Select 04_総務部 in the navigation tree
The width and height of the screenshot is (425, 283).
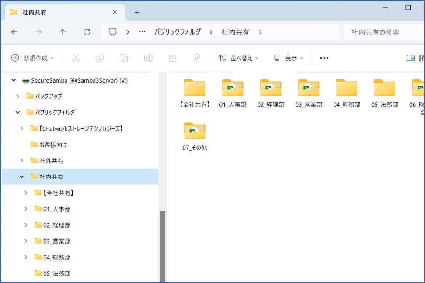(x=57, y=257)
